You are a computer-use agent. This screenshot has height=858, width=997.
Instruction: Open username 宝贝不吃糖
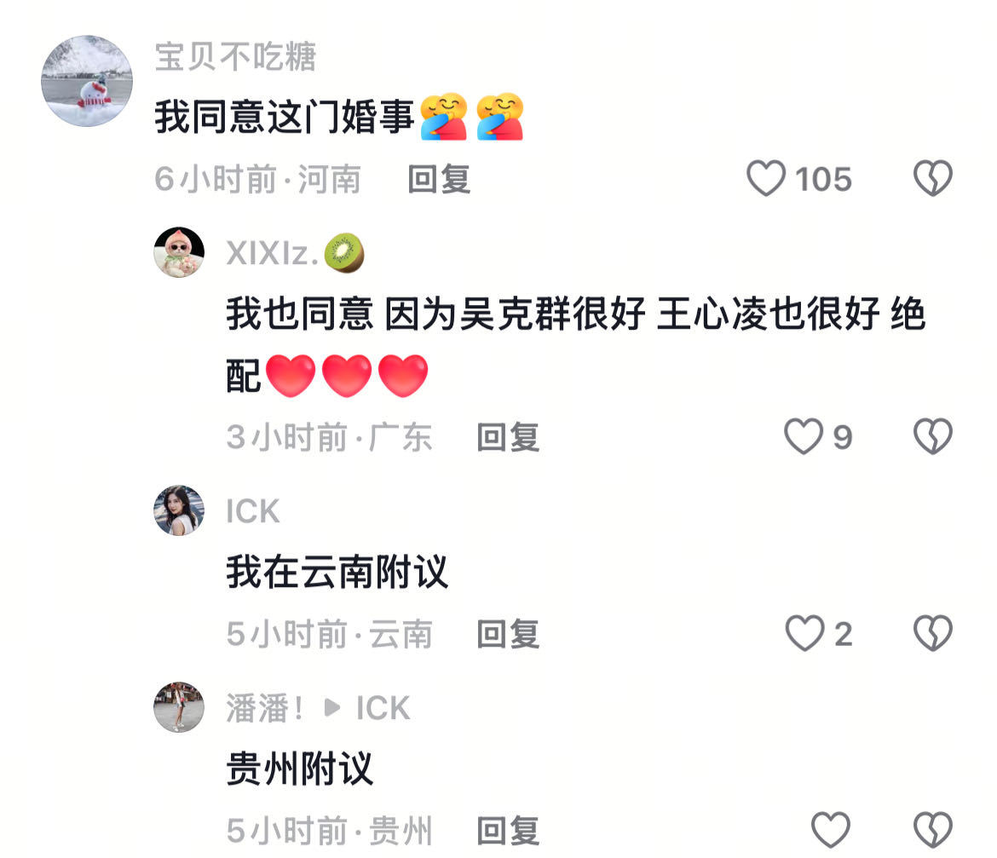(x=235, y=56)
